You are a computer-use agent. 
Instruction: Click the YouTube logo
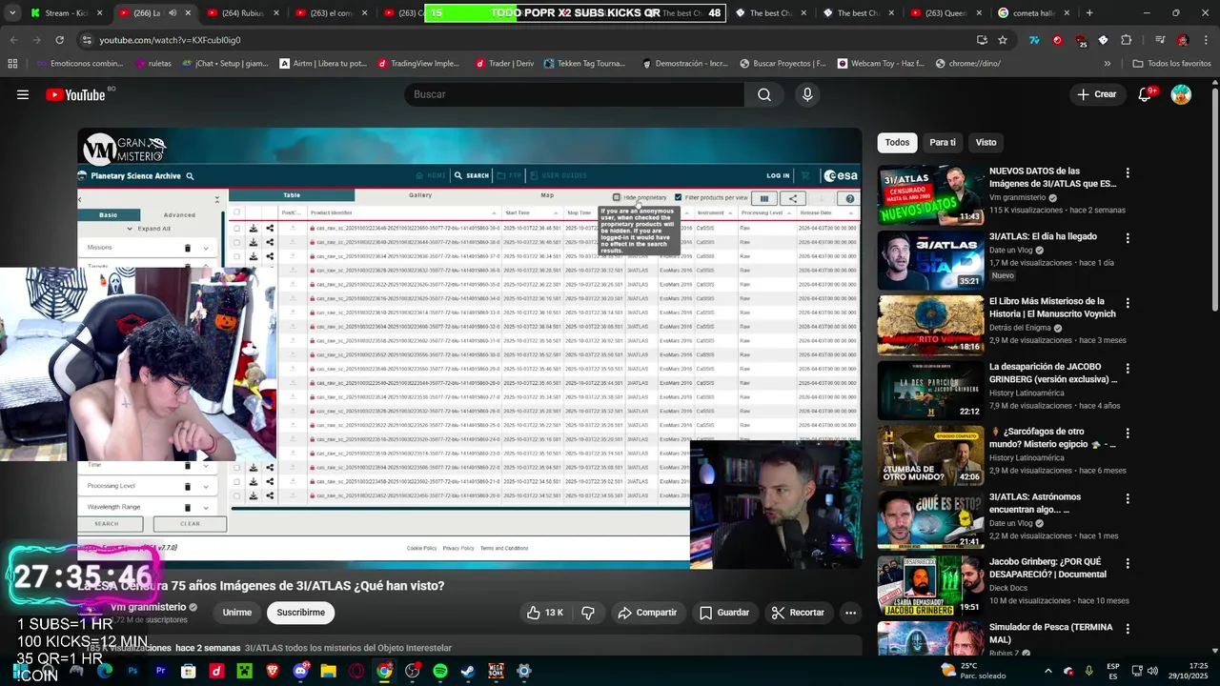pos(75,94)
